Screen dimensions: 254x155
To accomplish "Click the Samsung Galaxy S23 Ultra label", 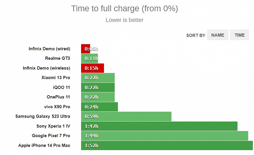I will pyautogui.click(x=43, y=116).
